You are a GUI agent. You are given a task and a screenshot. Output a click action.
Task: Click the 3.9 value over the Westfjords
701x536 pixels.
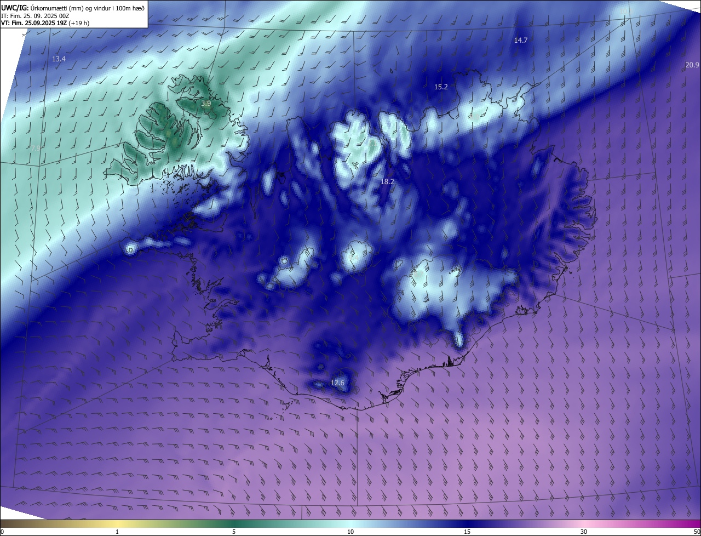(x=206, y=104)
